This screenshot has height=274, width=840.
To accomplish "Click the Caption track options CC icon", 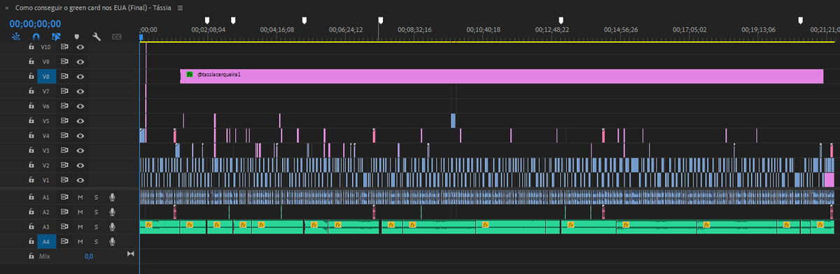I will [x=117, y=36].
